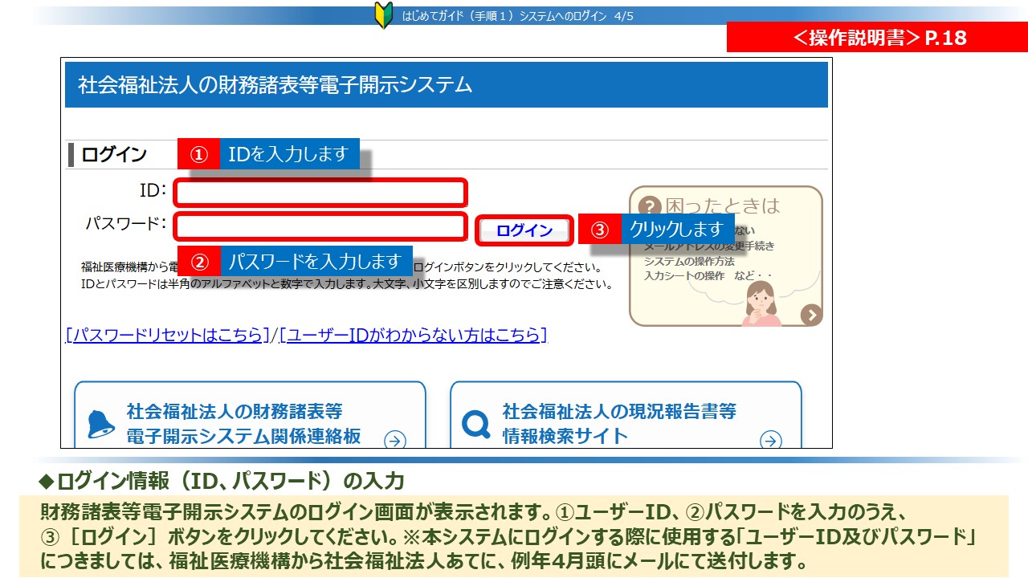The width and height of the screenshot is (1028, 578).
Task: Open the パスワードリセットはこちら link
Action: pos(167,335)
